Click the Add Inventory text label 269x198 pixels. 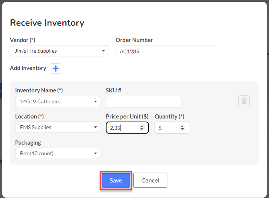(28, 68)
